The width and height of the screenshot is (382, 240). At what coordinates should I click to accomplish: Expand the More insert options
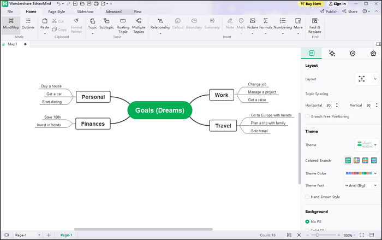(298, 25)
